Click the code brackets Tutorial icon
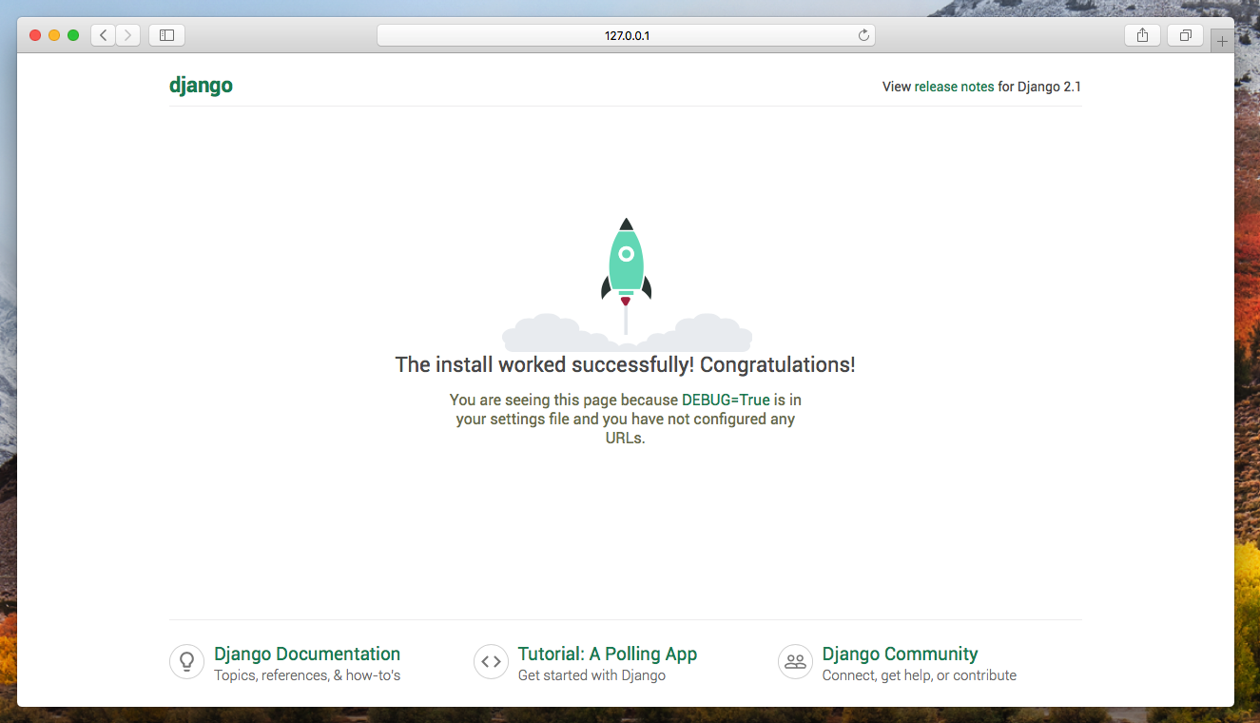The width and height of the screenshot is (1260, 723). tap(491, 662)
